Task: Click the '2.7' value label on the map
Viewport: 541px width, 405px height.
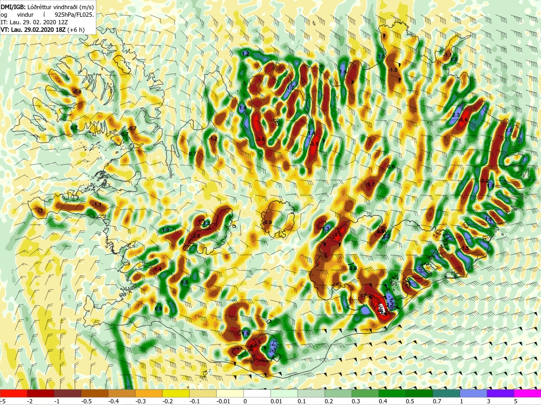Action: [390, 305]
